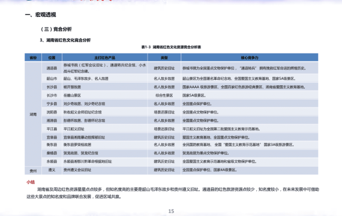This screenshot has height=216, width=342.
Task: Click the 位置 column header
Action: pos(52,58)
